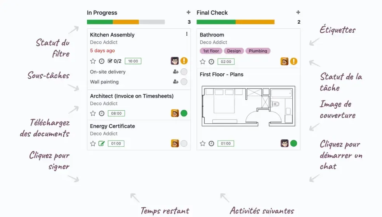
Task: Click the green segment of In Progress bar
Action: pos(100,22)
